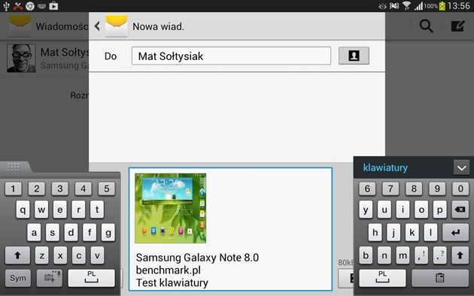Tap the letter m key
This screenshot has width=474, height=296.
pyautogui.click(x=403, y=255)
